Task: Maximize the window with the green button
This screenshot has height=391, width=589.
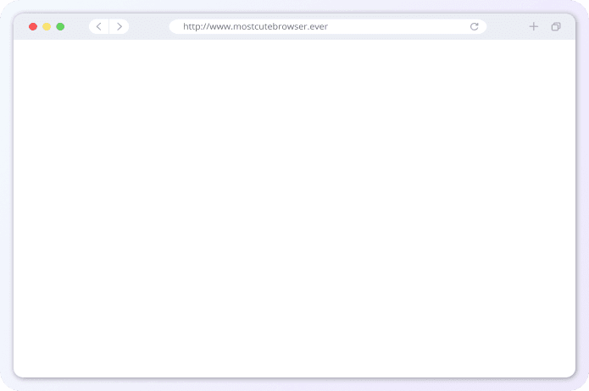Action: coord(60,26)
